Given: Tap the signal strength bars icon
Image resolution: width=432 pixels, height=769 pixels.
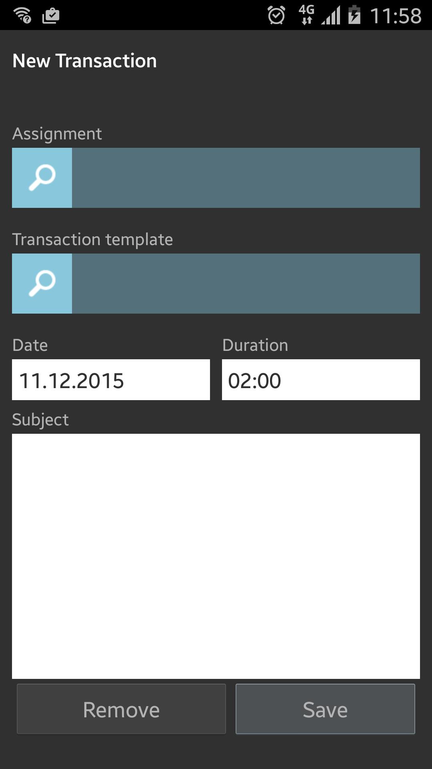Looking at the screenshot, I should tap(331, 16).
